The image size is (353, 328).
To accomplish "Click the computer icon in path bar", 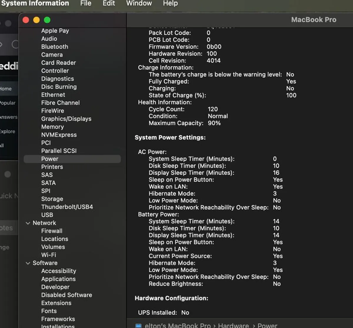I will [138, 326].
